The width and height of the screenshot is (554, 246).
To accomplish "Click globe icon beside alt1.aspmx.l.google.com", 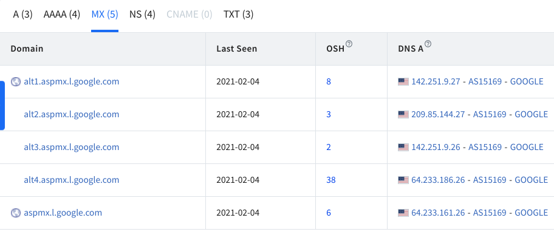I will coord(16,82).
